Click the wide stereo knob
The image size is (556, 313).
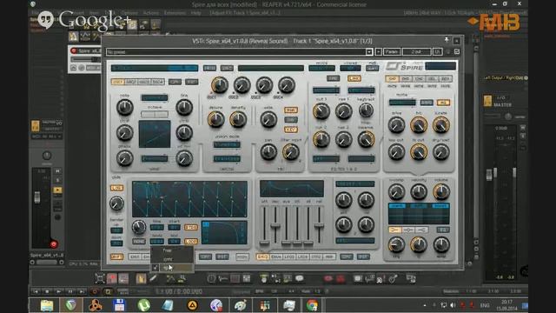coord(268,120)
